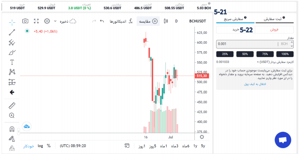299x156 pixels.
Task: Open fullscreen mode for the chart
Action: (36, 21)
